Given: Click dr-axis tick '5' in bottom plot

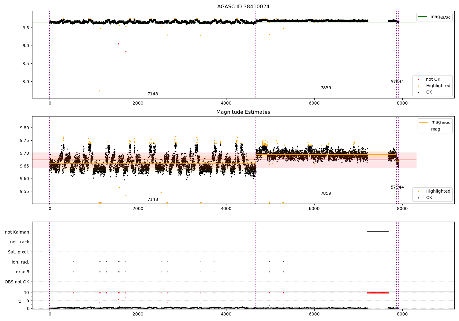Looking at the screenshot, I should pos(28,301).
